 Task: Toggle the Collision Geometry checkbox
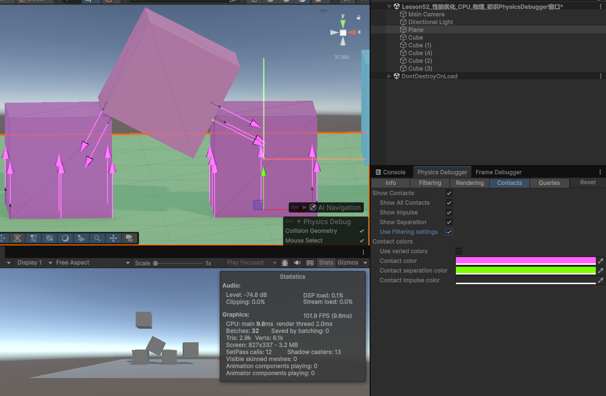coord(362,231)
